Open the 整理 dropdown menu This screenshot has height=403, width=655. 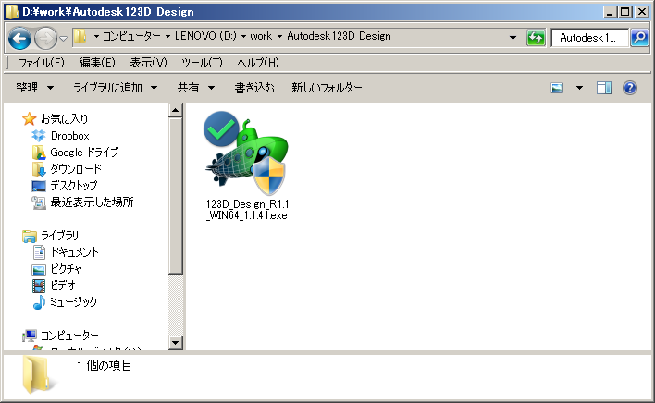[35, 88]
